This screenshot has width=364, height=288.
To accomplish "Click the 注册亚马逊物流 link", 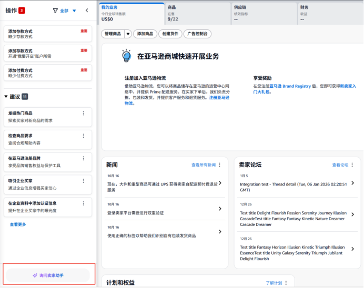I will 219,98.
